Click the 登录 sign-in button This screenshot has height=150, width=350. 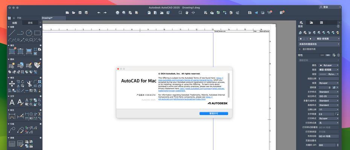coord(329,7)
